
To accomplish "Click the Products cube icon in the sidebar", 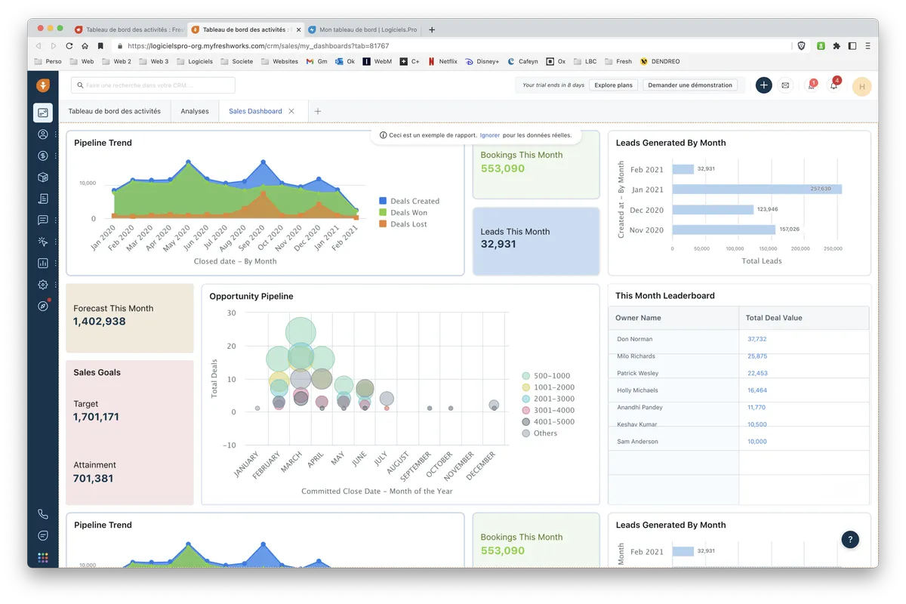I will [43, 177].
